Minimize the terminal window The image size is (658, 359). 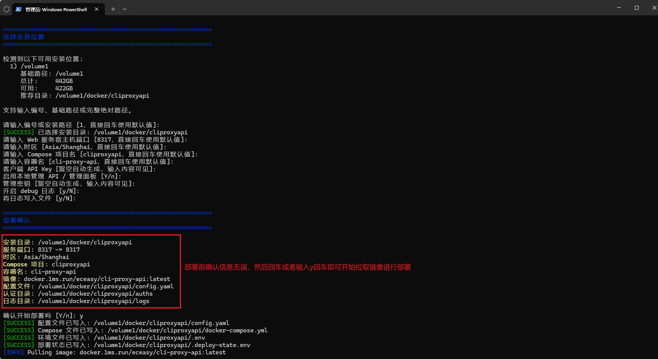[619, 8]
